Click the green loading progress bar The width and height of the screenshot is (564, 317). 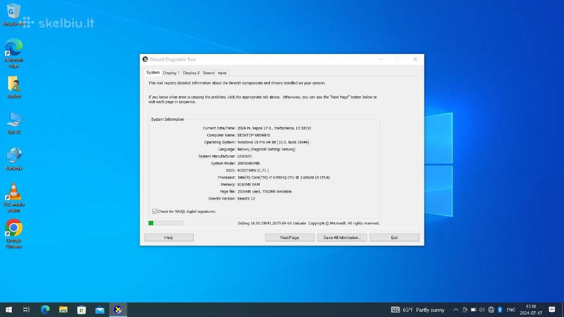[x=165, y=223]
